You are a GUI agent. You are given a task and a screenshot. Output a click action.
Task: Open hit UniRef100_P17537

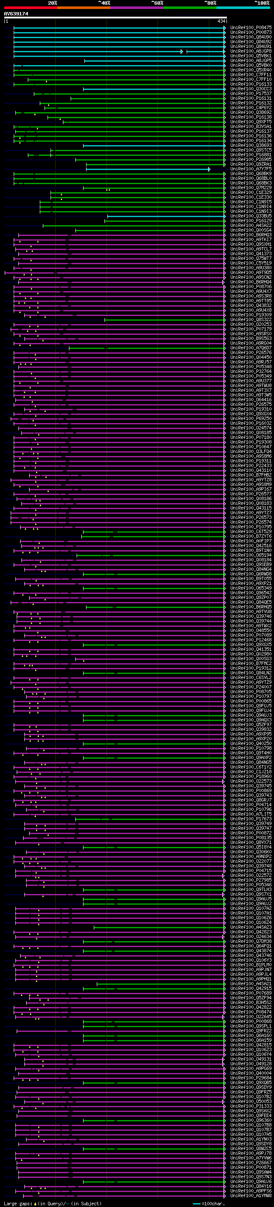[250, 94]
